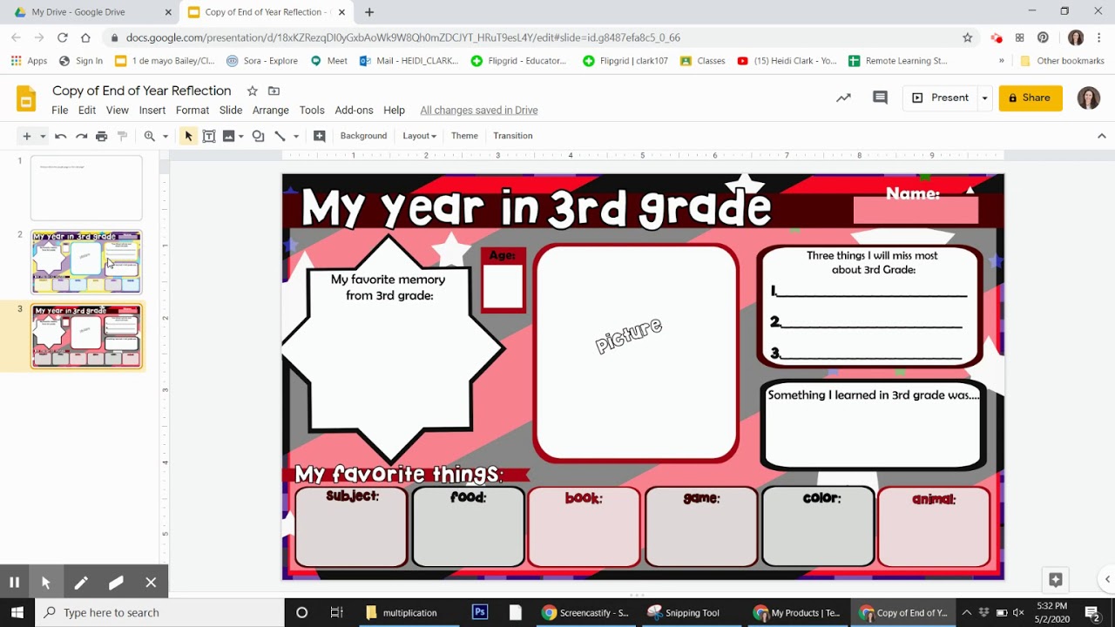Viewport: 1115px width, 627px height.
Task: Open a new browser tab
Action: point(369,12)
